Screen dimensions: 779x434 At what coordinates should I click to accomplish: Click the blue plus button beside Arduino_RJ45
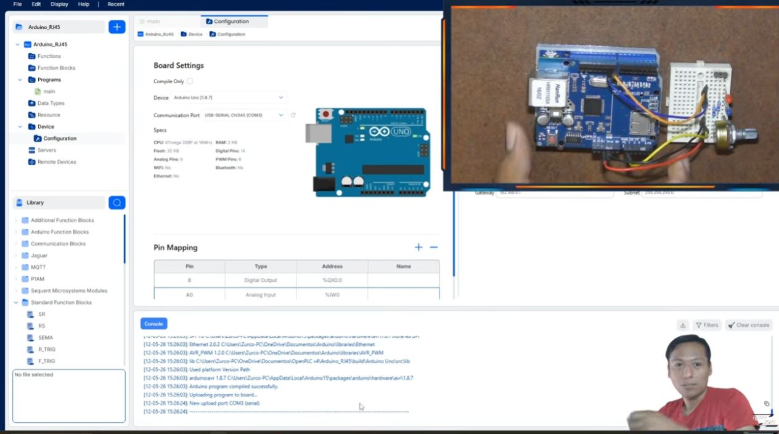[x=116, y=27]
